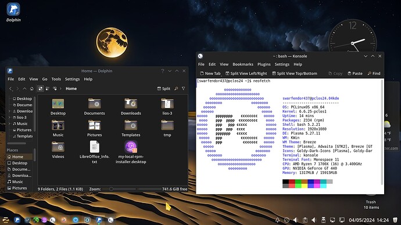401x225 pixels.
Task: Click Split View Left/Right in Konsole
Action: (x=246, y=74)
